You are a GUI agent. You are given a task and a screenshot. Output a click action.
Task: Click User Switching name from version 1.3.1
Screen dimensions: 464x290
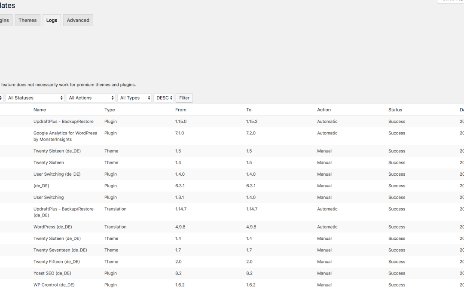(49, 197)
